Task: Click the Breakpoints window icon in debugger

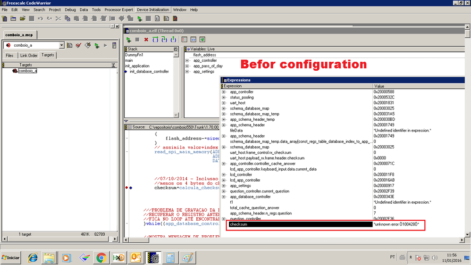Action: click(185, 40)
